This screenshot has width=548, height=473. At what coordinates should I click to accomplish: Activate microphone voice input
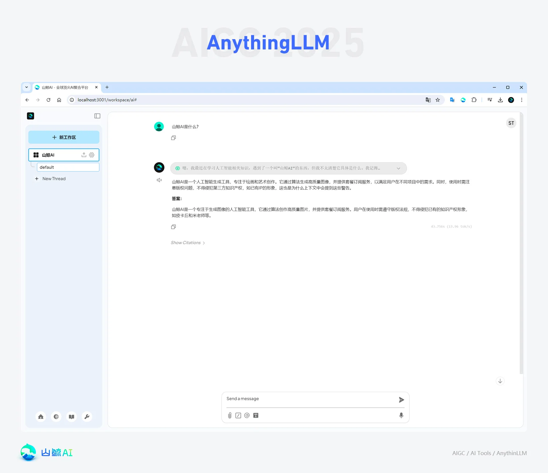[401, 416]
